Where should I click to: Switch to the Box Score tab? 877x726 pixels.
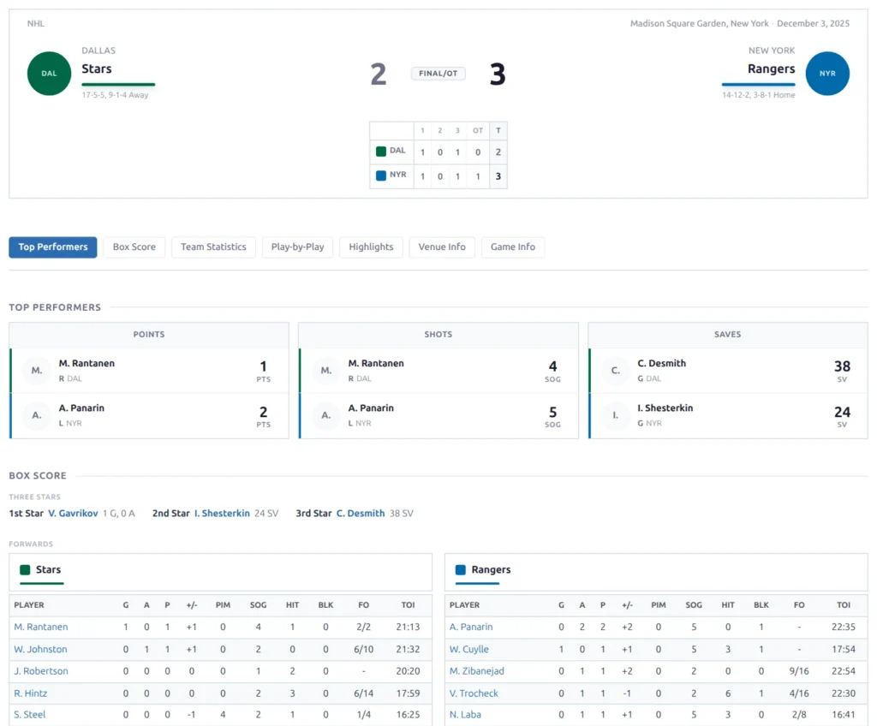tap(134, 247)
